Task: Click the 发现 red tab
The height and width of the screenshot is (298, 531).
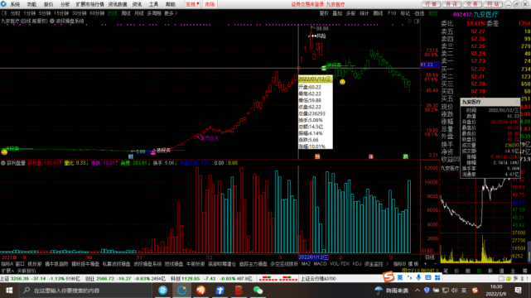Action: click(x=192, y=4)
